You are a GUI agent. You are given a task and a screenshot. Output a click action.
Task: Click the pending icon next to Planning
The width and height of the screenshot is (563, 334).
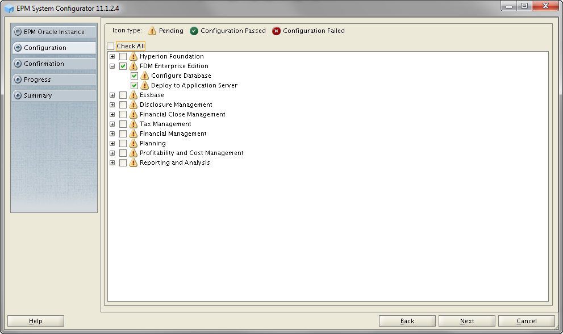pos(133,144)
